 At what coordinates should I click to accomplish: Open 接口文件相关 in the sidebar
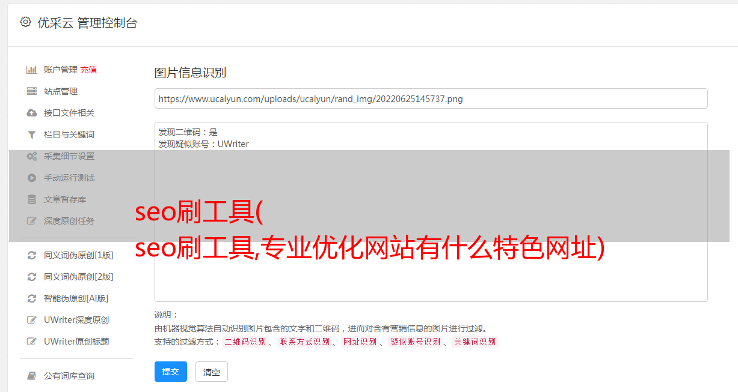69,113
